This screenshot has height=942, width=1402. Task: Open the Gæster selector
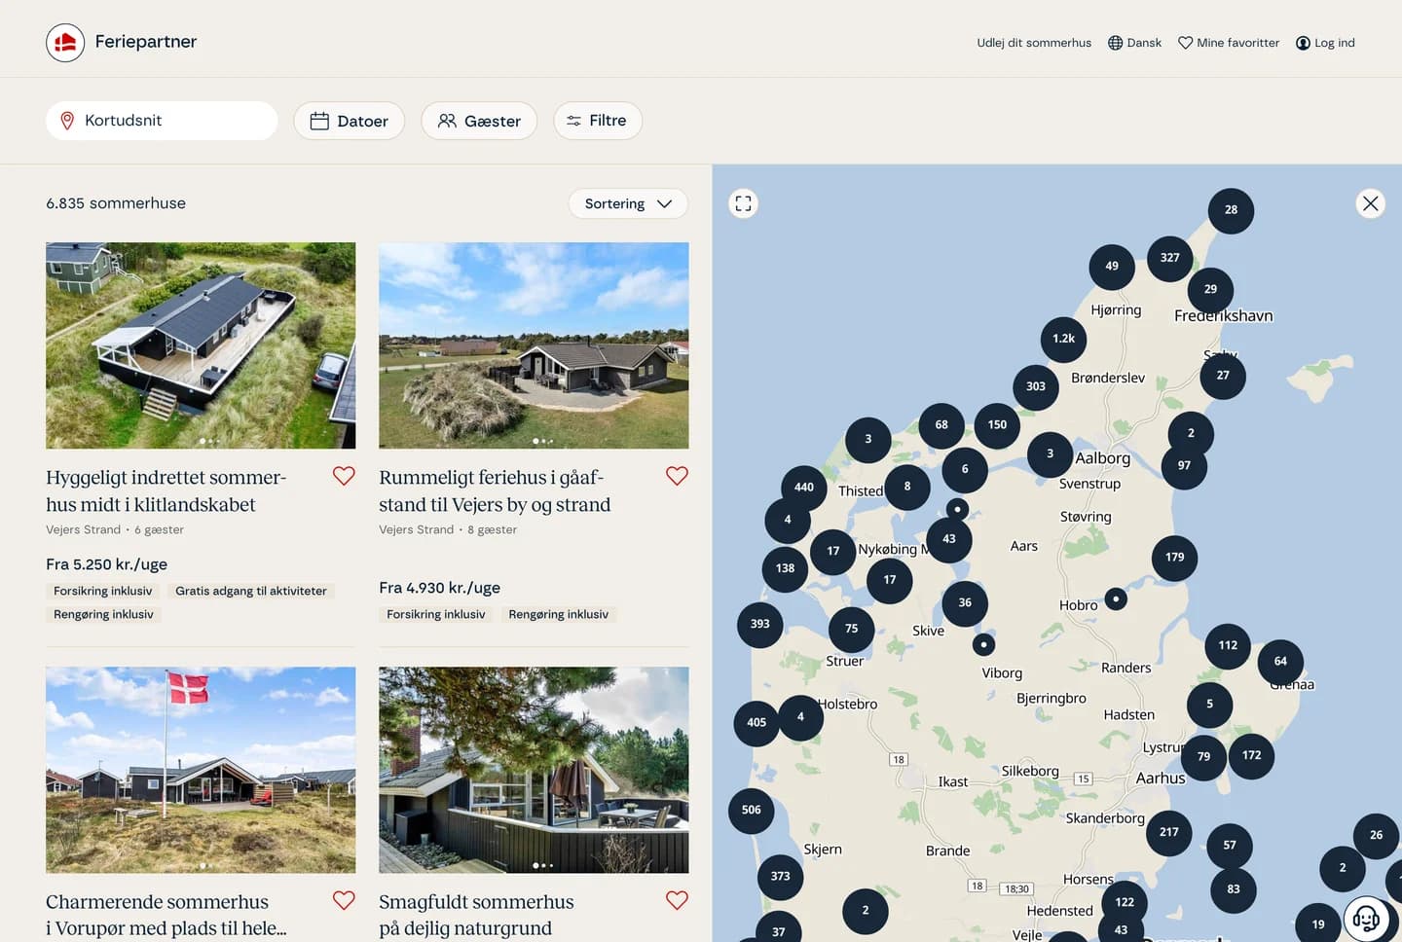coord(479,121)
